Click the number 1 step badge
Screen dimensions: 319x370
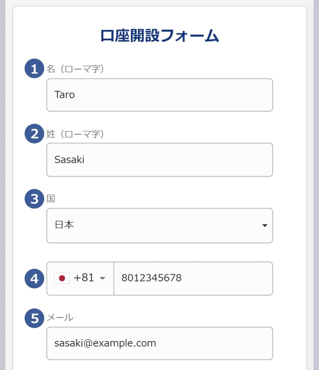click(34, 68)
